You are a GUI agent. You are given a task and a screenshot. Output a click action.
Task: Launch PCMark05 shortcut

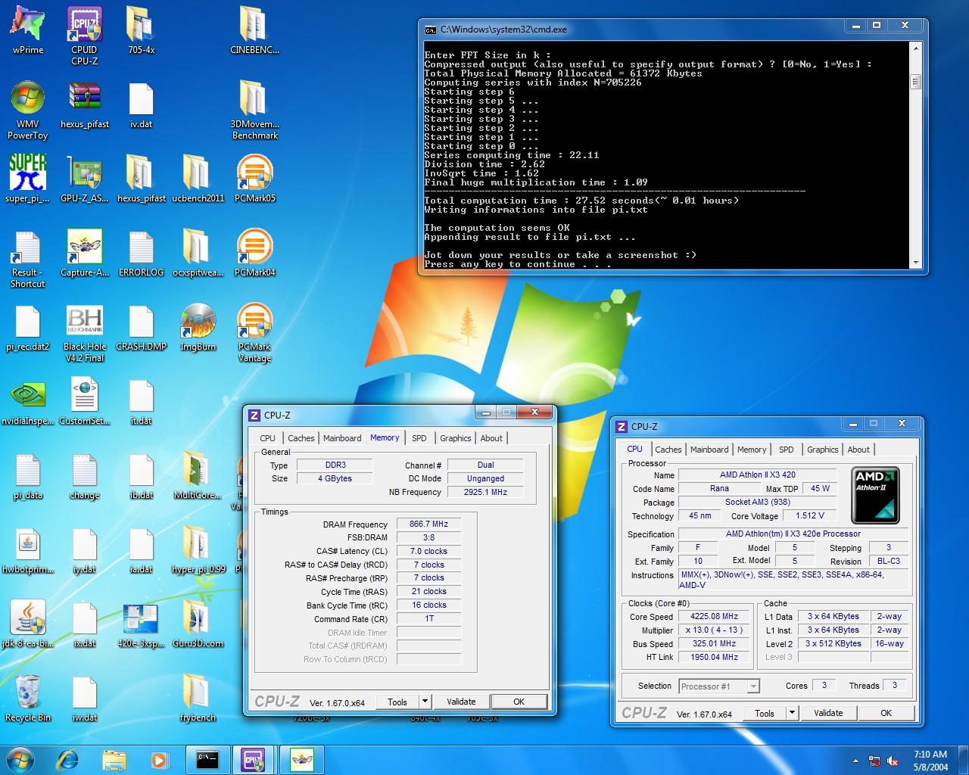tap(254, 179)
